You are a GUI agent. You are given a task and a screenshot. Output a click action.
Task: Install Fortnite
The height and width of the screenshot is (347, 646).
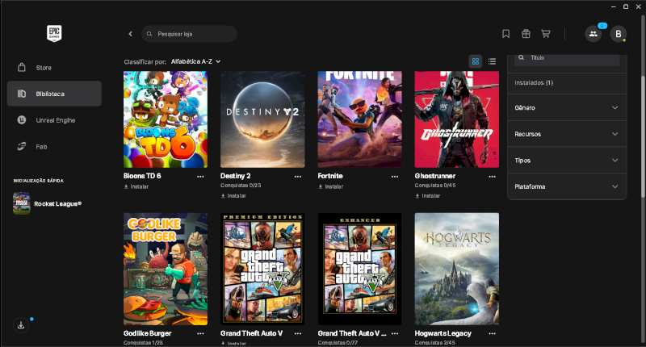coord(330,186)
